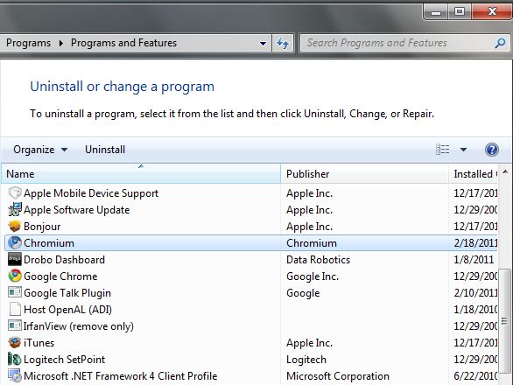
Task: Select the Drobo Dashboard entry
Action: pyautogui.click(x=65, y=260)
